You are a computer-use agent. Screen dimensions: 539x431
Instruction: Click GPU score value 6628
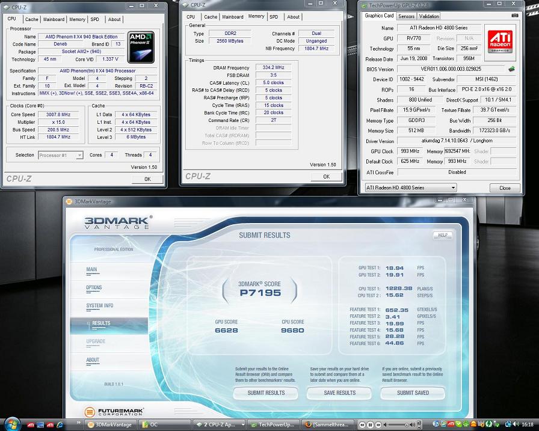click(226, 331)
